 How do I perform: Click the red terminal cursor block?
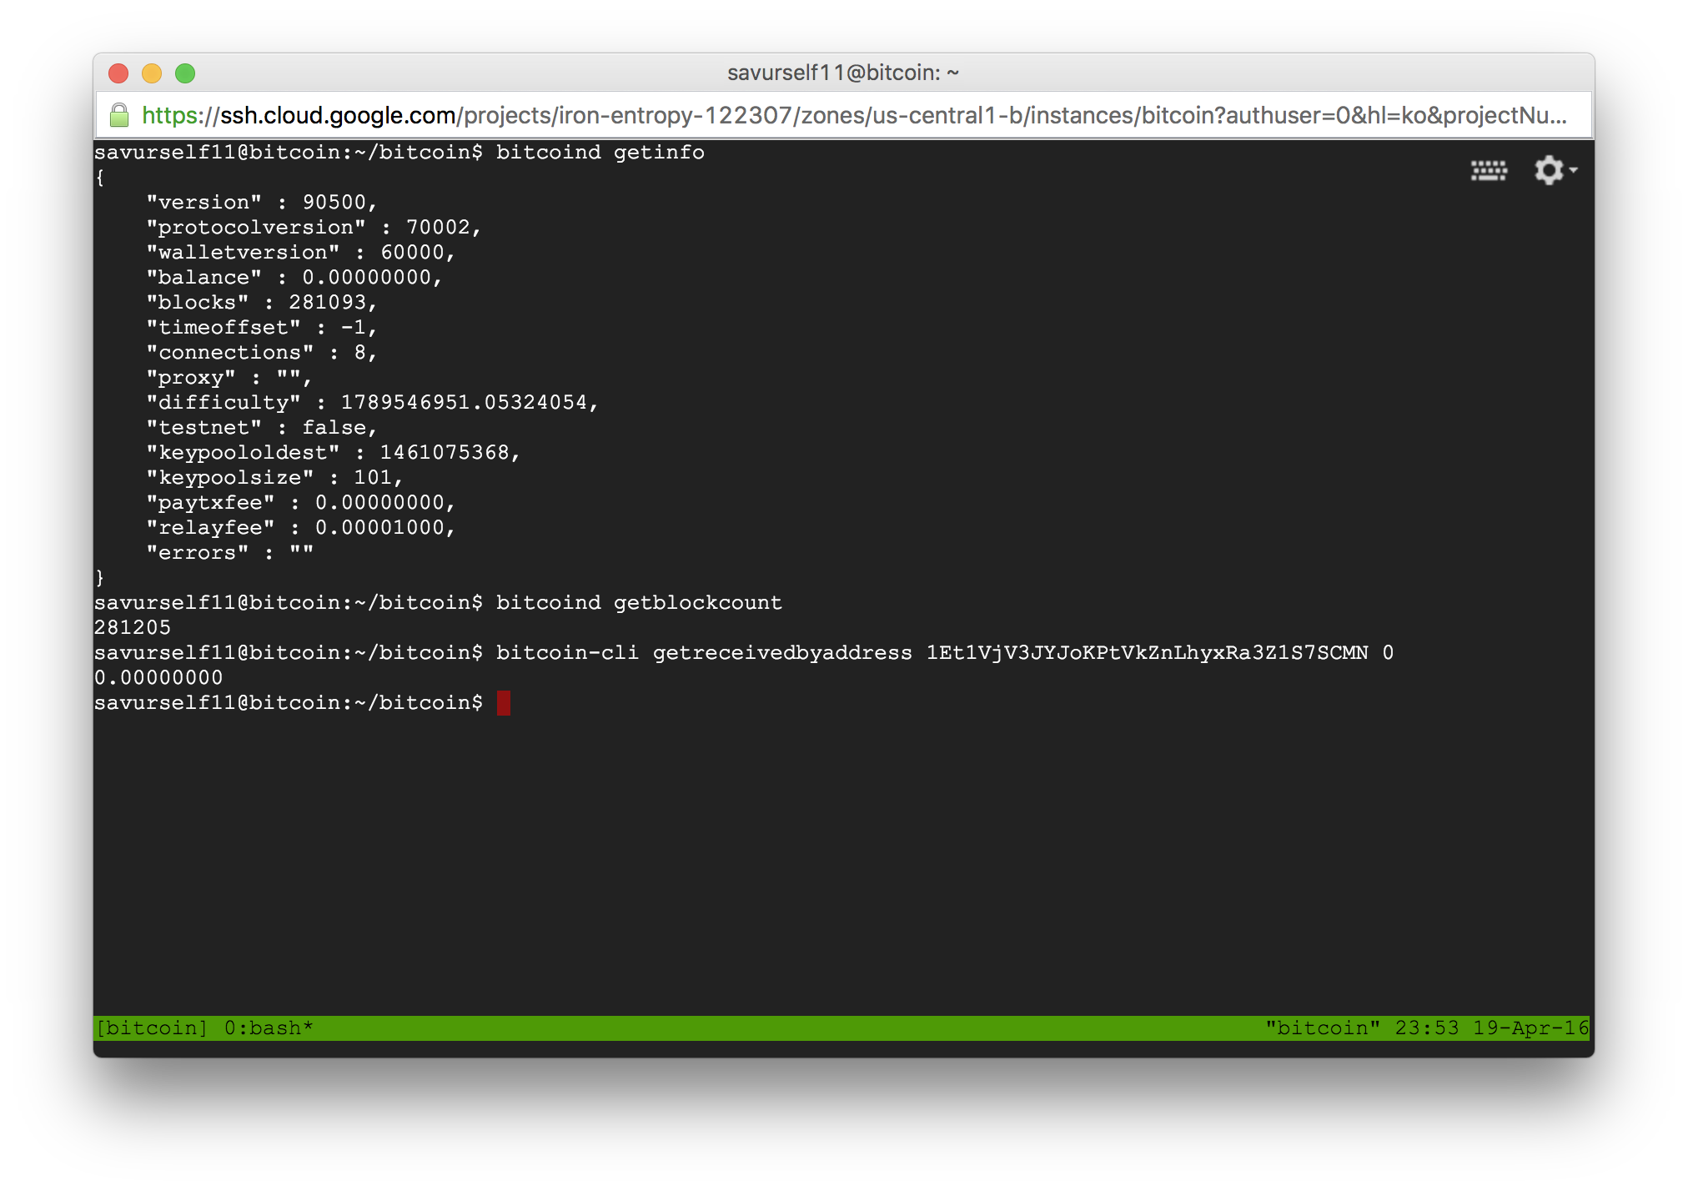pyautogui.click(x=504, y=703)
